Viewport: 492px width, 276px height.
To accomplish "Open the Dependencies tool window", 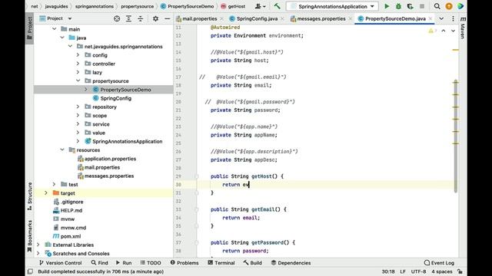I will point(291,263).
